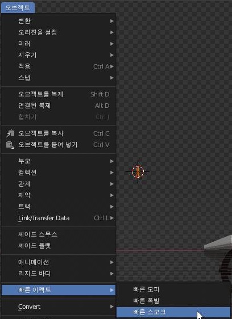Click the Ctrl V shortcut label
Image resolution: width=232 pixels, height=319 pixels.
click(101, 145)
